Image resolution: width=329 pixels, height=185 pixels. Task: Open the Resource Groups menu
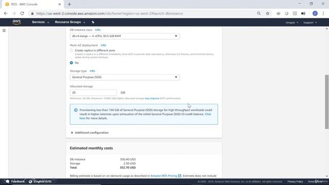coord(70,22)
